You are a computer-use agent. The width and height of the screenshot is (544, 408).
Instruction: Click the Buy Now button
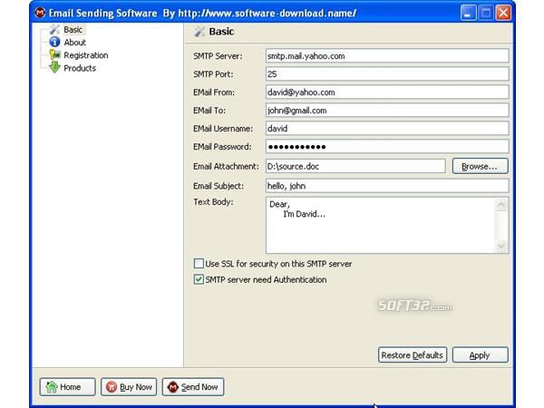click(129, 387)
